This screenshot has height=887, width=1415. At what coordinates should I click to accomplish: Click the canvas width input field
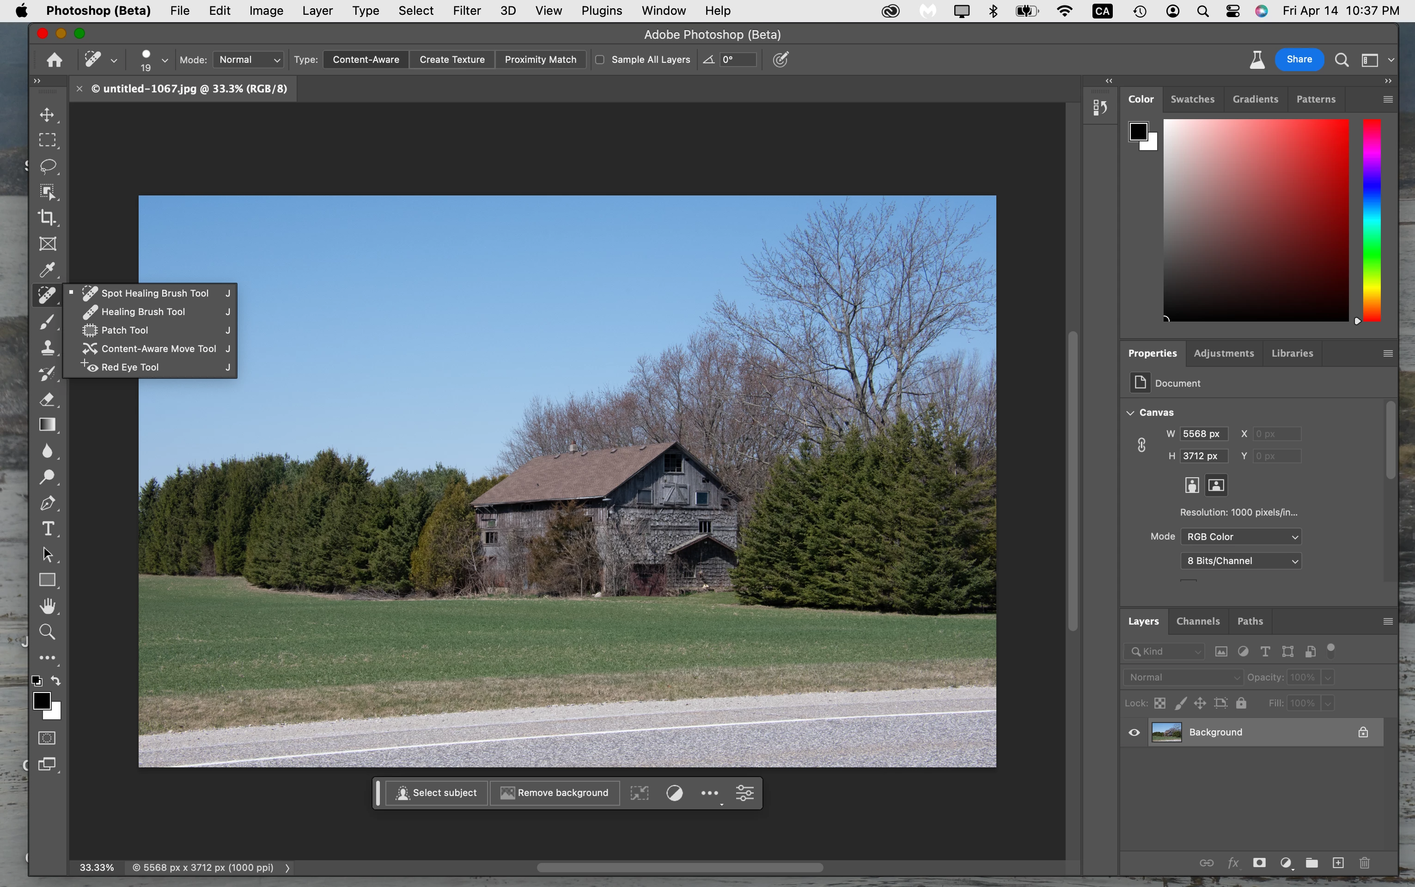pos(1203,434)
